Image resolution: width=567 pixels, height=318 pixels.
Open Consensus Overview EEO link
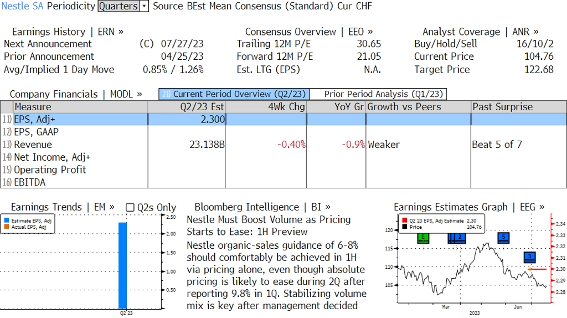point(309,32)
